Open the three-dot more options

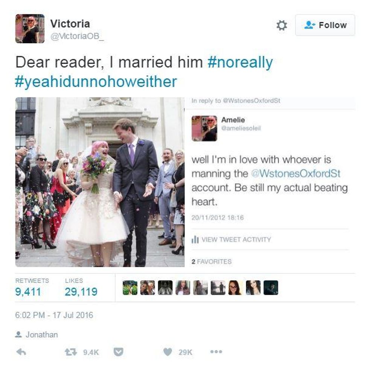tap(216, 351)
